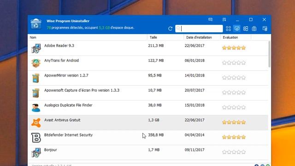Screen dimensions: 295x166
Task: Switch to the grid view icon
Action: tap(229, 29)
